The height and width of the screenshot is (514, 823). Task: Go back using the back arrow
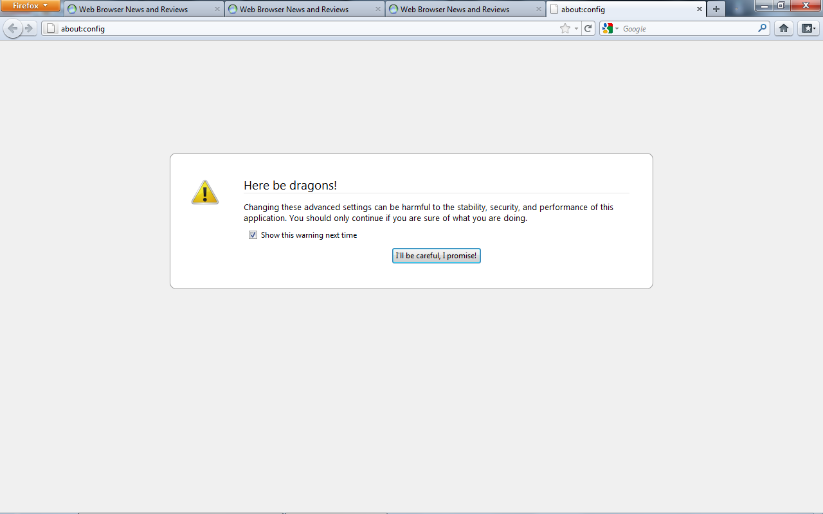(x=12, y=28)
